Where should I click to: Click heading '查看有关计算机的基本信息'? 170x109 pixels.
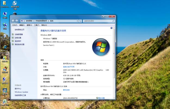click(53, 31)
